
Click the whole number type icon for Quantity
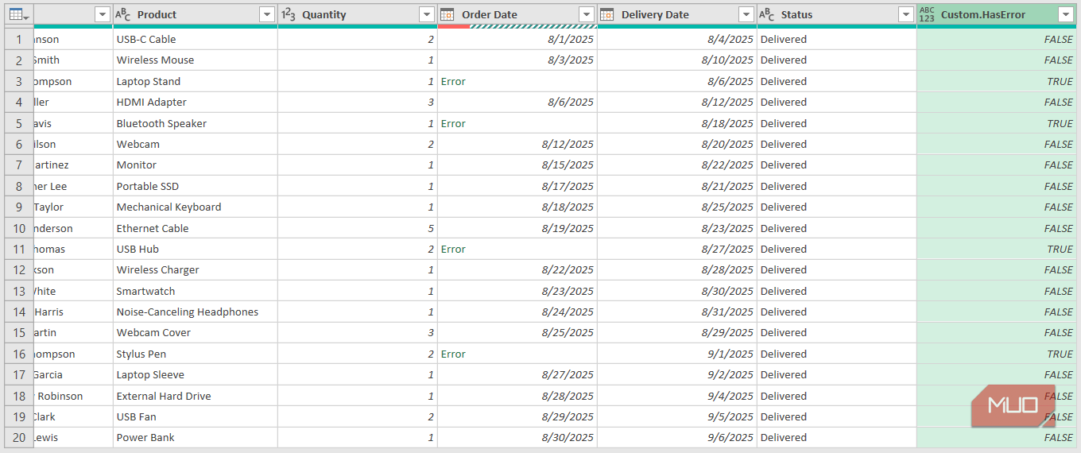tap(289, 14)
